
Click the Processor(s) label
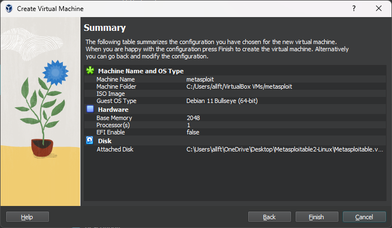click(113, 125)
